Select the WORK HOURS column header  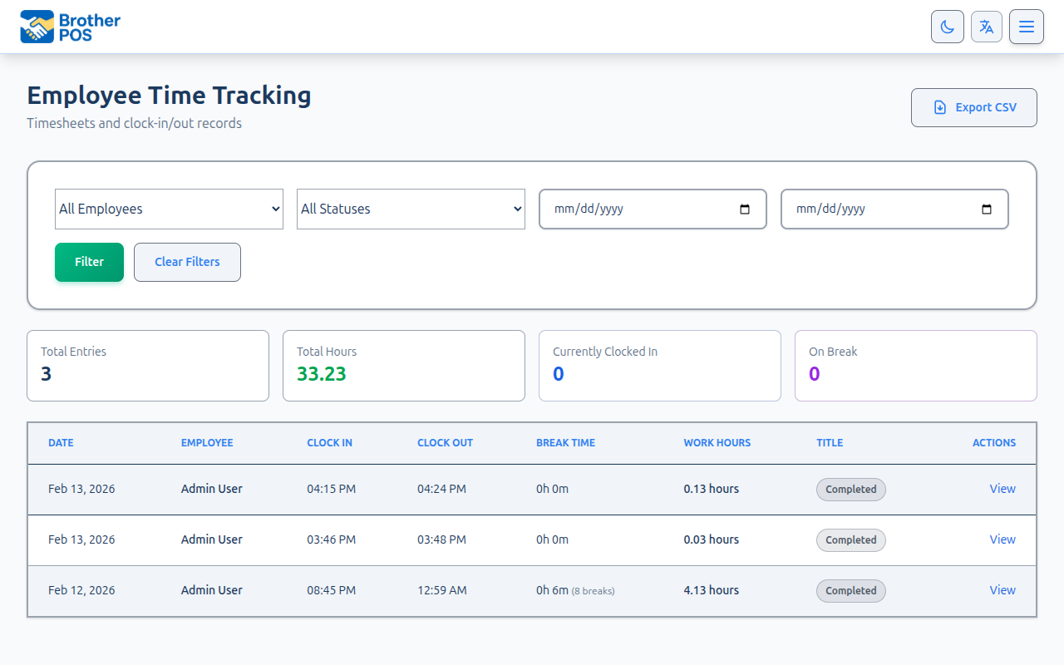pyautogui.click(x=717, y=443)
